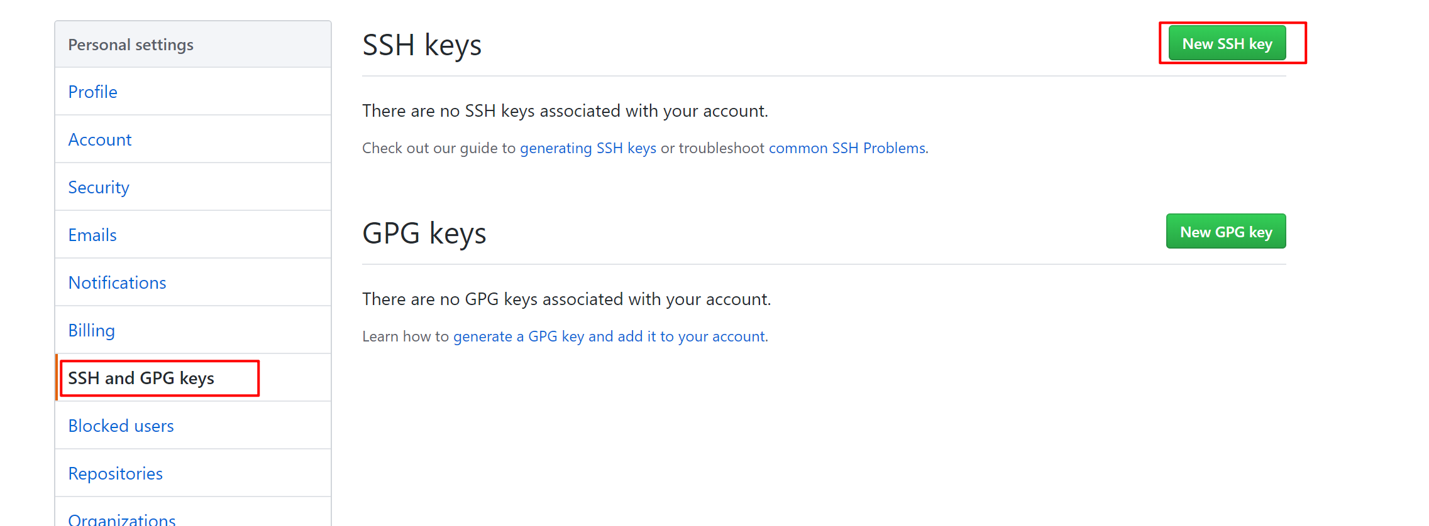
Task: View the Blocked users list
Action: click(x=121, y=426)
